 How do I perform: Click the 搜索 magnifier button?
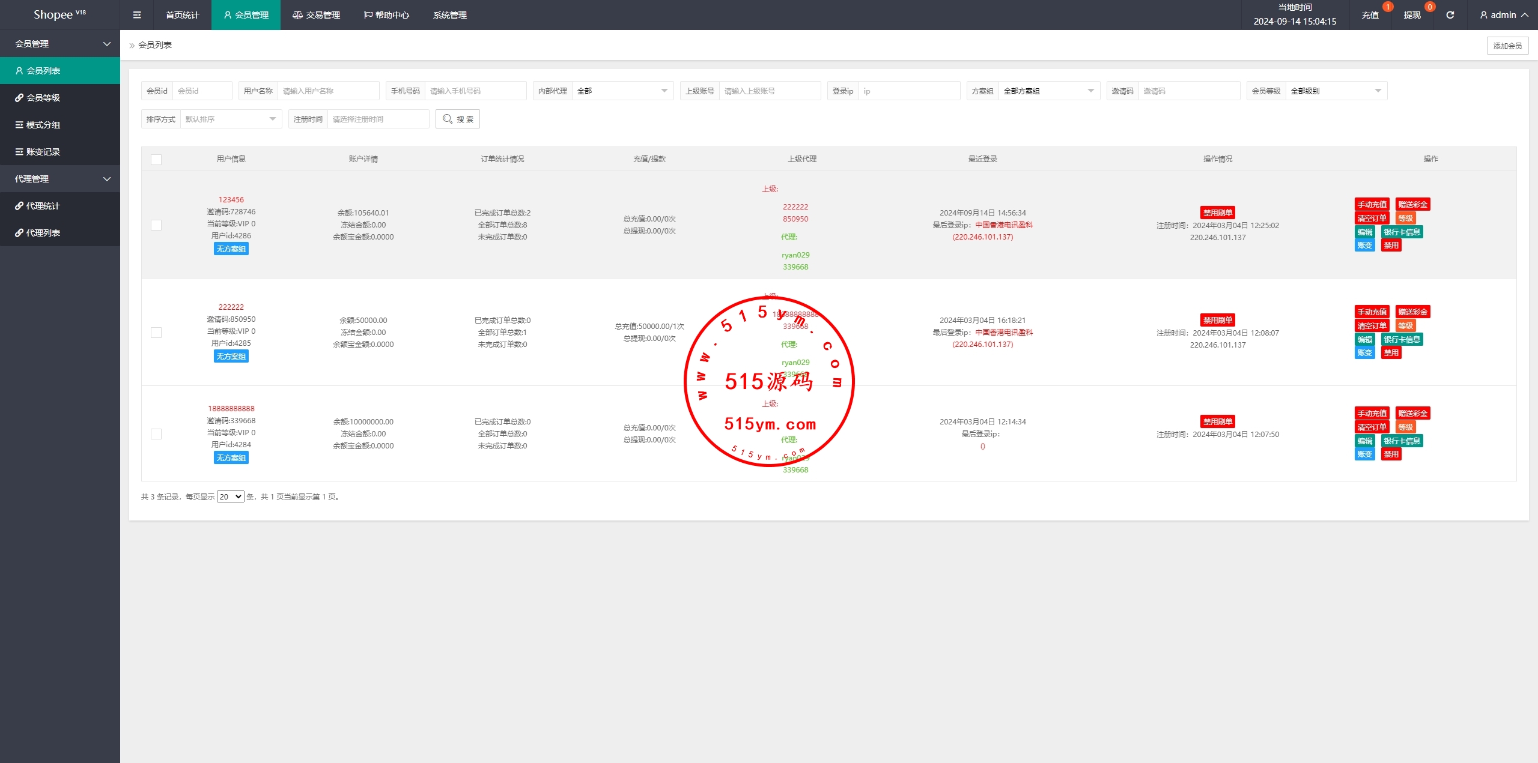[458, 119]
